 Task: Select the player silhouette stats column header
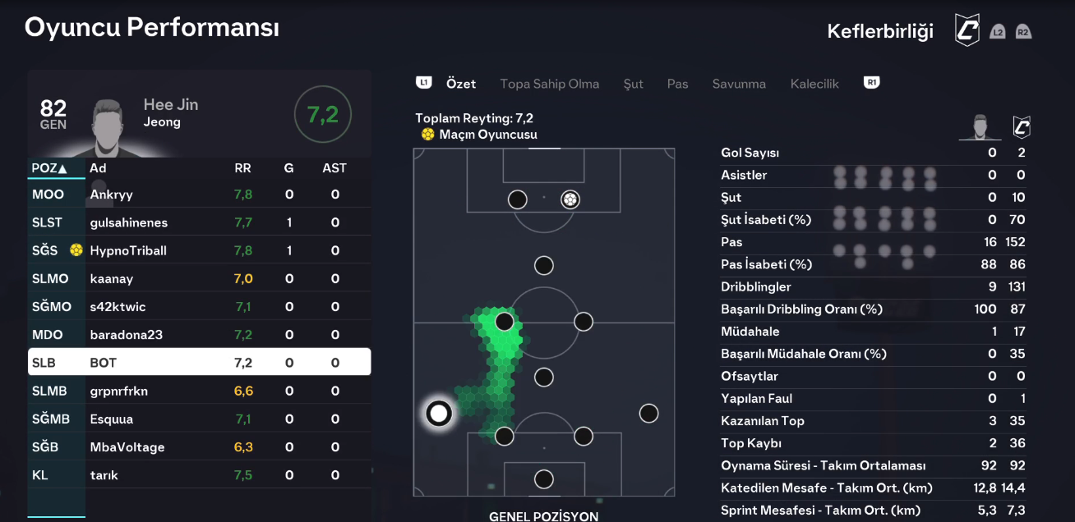tap(979, 127)
